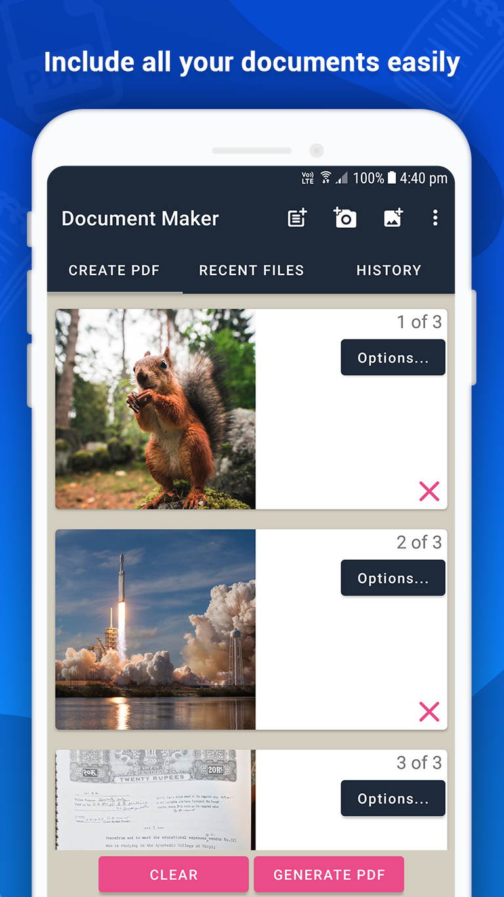Remove the squirrel image with its pink X

pos(429,491)
